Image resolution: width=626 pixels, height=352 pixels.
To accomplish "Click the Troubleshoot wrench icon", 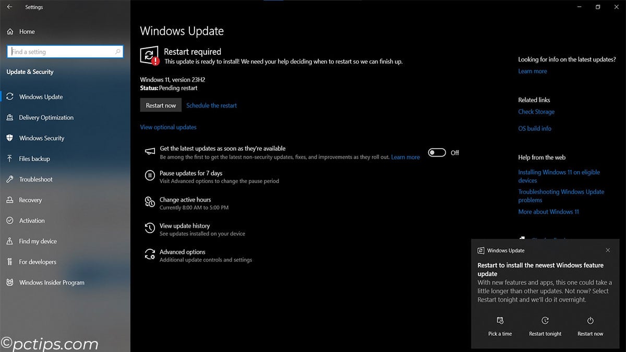I will point(10,179).
